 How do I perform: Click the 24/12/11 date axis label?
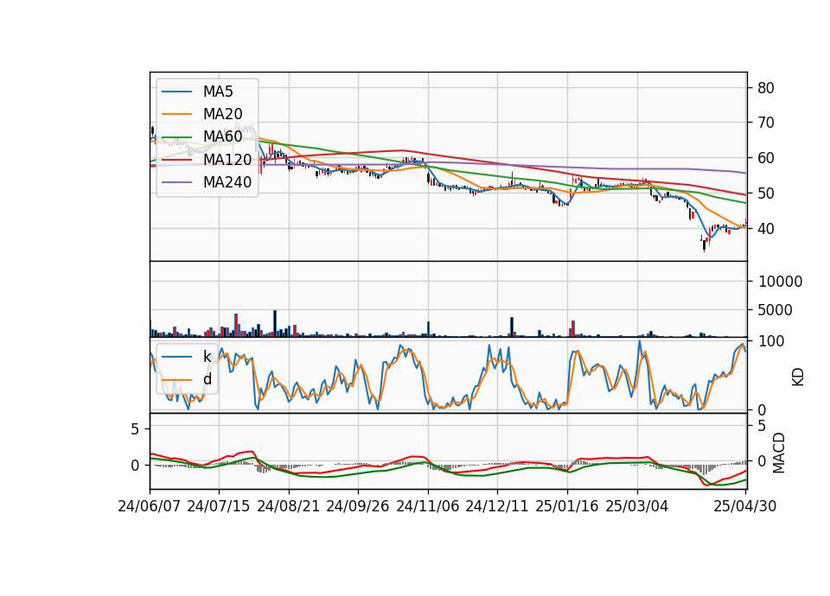(497, 506)
